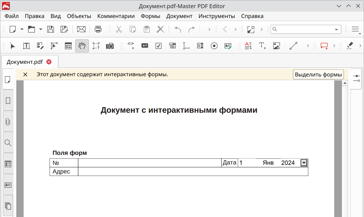
Task: Create a new document with the toolbar icon
Action: [13, 29]
